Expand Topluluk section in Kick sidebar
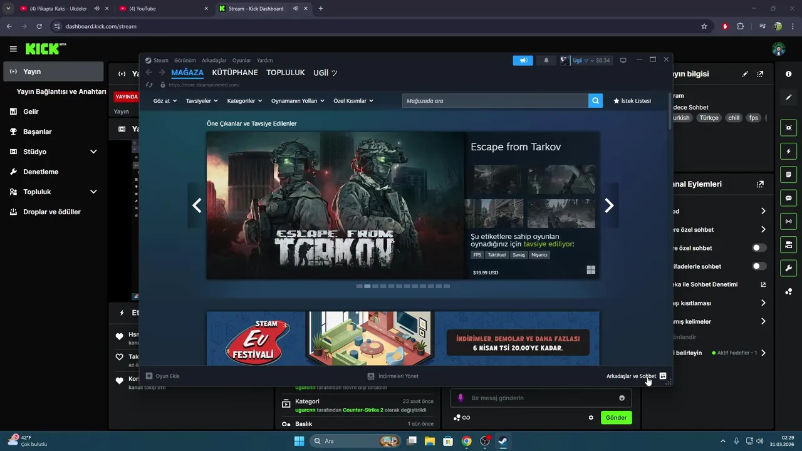 point(93,192)
